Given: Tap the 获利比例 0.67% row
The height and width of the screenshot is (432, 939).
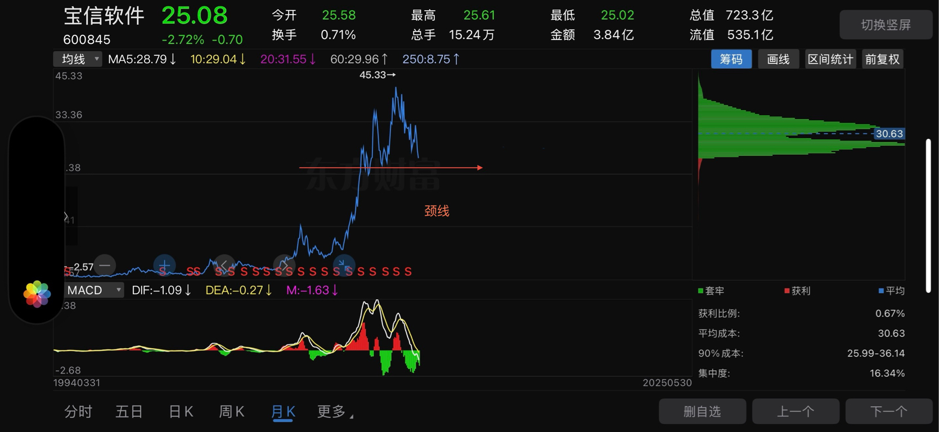Looking at the screenshot, I should [801, 313].
